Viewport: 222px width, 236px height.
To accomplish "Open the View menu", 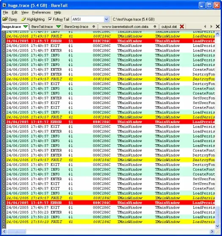I will click(25, 13).
